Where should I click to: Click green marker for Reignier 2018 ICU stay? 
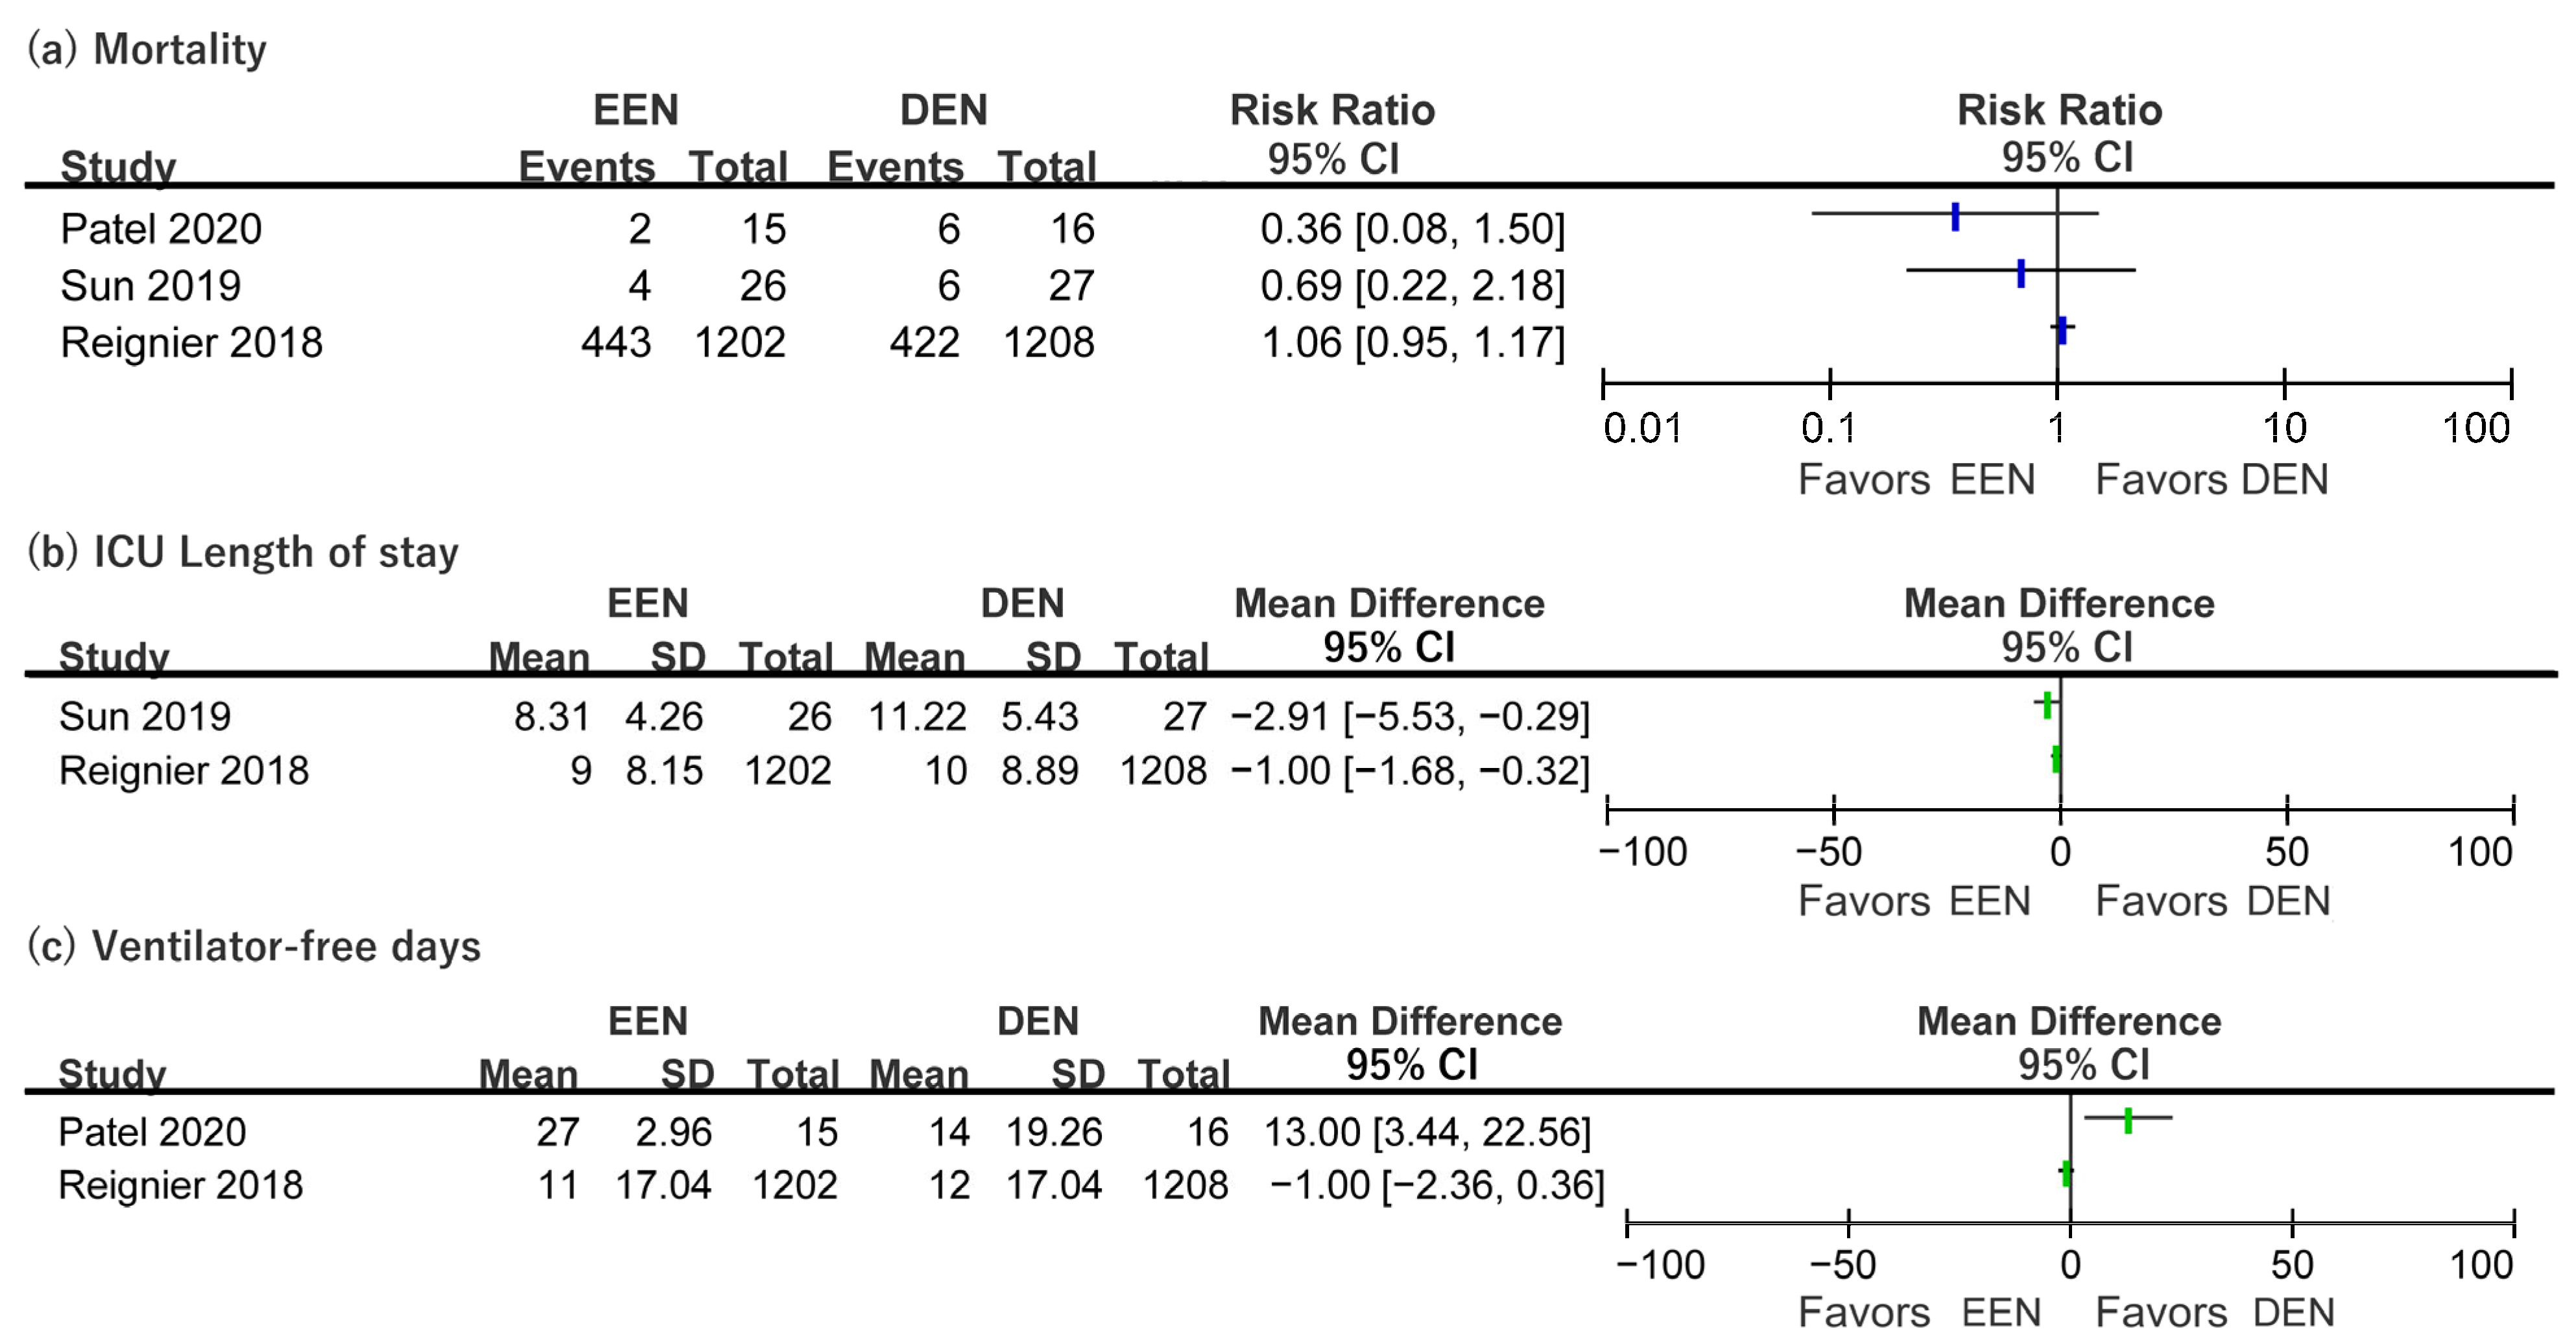2056,759
